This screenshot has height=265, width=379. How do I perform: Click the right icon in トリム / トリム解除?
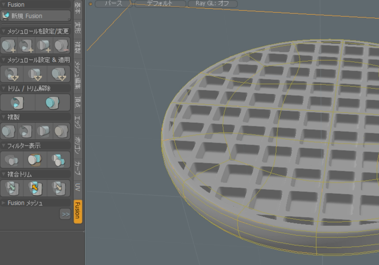coord(52,103)
